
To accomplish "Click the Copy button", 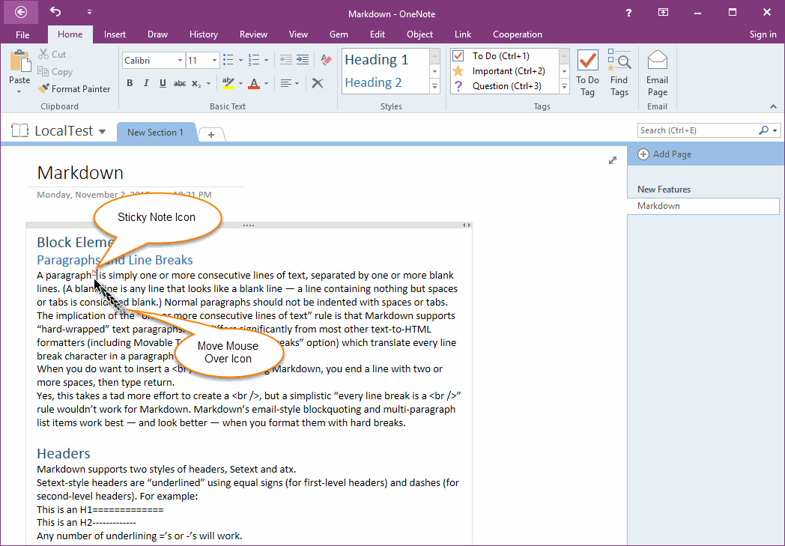I will coord(55,72).
